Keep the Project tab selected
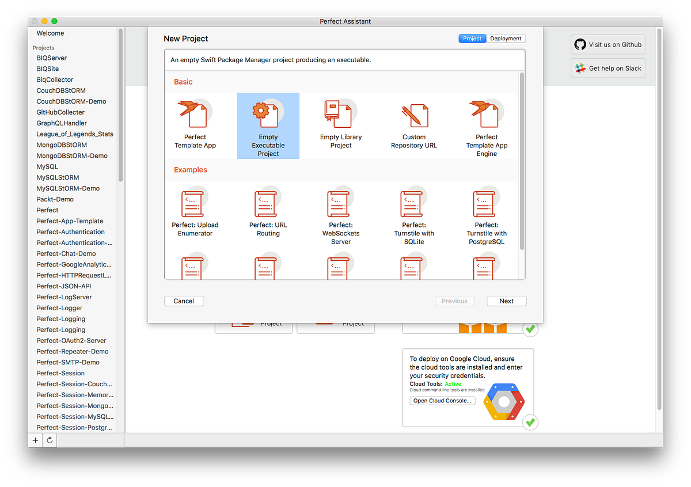This screenshot has height=487, width=691. pyautogui.click(x=472, y=38)
